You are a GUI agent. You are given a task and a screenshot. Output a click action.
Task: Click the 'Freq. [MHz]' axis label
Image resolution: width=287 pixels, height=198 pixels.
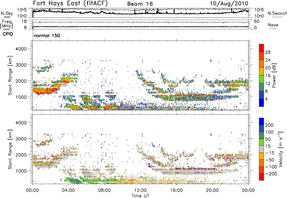(x=6, y=24)
